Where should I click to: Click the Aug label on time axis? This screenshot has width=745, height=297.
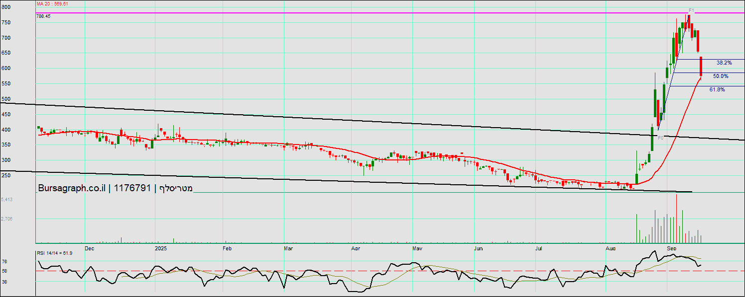click(x=610, y=247)
